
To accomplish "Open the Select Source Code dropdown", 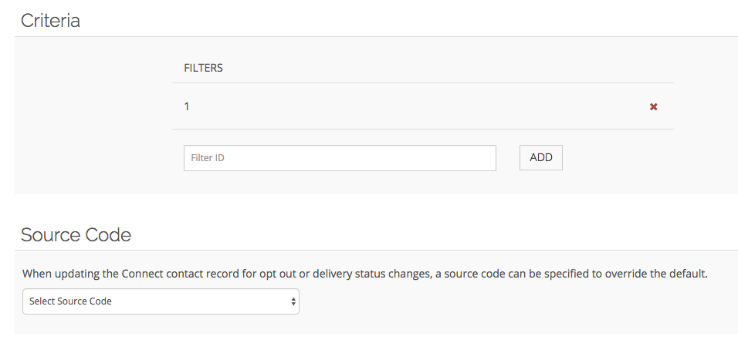I will [x=161, y=301].
